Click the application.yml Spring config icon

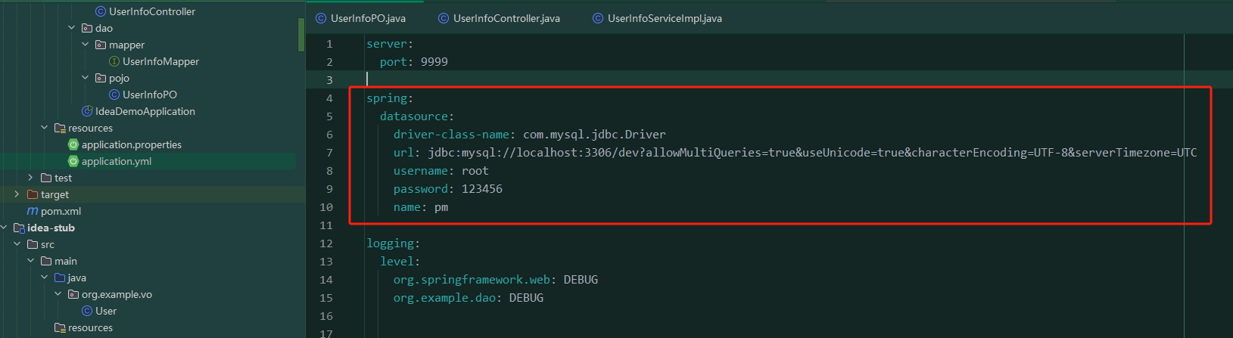tap(73, 161)
